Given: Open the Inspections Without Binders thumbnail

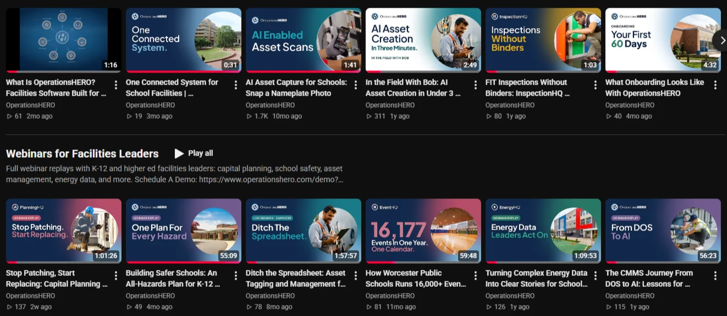Looking at the screenshot, I should [x=543, y=40].
